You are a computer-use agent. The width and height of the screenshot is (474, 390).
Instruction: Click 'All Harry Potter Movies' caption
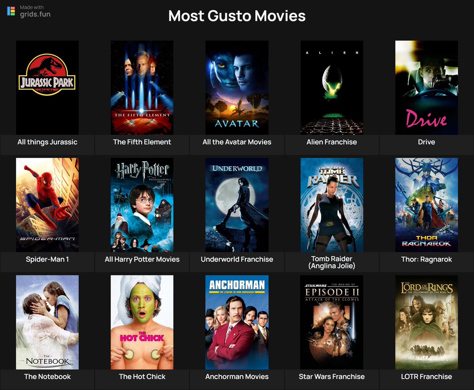pyautogui.click(x=142, y=260)
